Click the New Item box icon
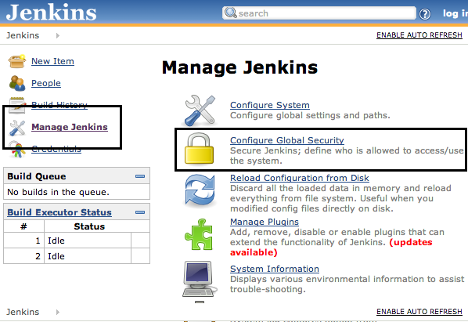Viewport: 468px width, 322px height. pyautogui.click(x=17, y=61)
